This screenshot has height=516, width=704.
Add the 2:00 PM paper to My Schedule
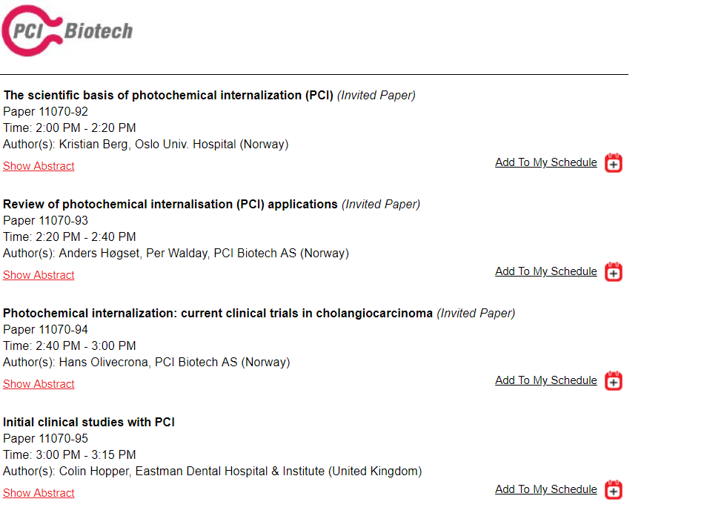pos(546,162)
